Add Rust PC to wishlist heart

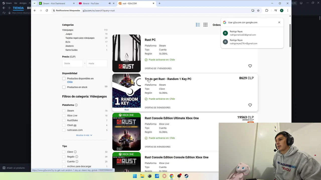(x=250, y=66)
